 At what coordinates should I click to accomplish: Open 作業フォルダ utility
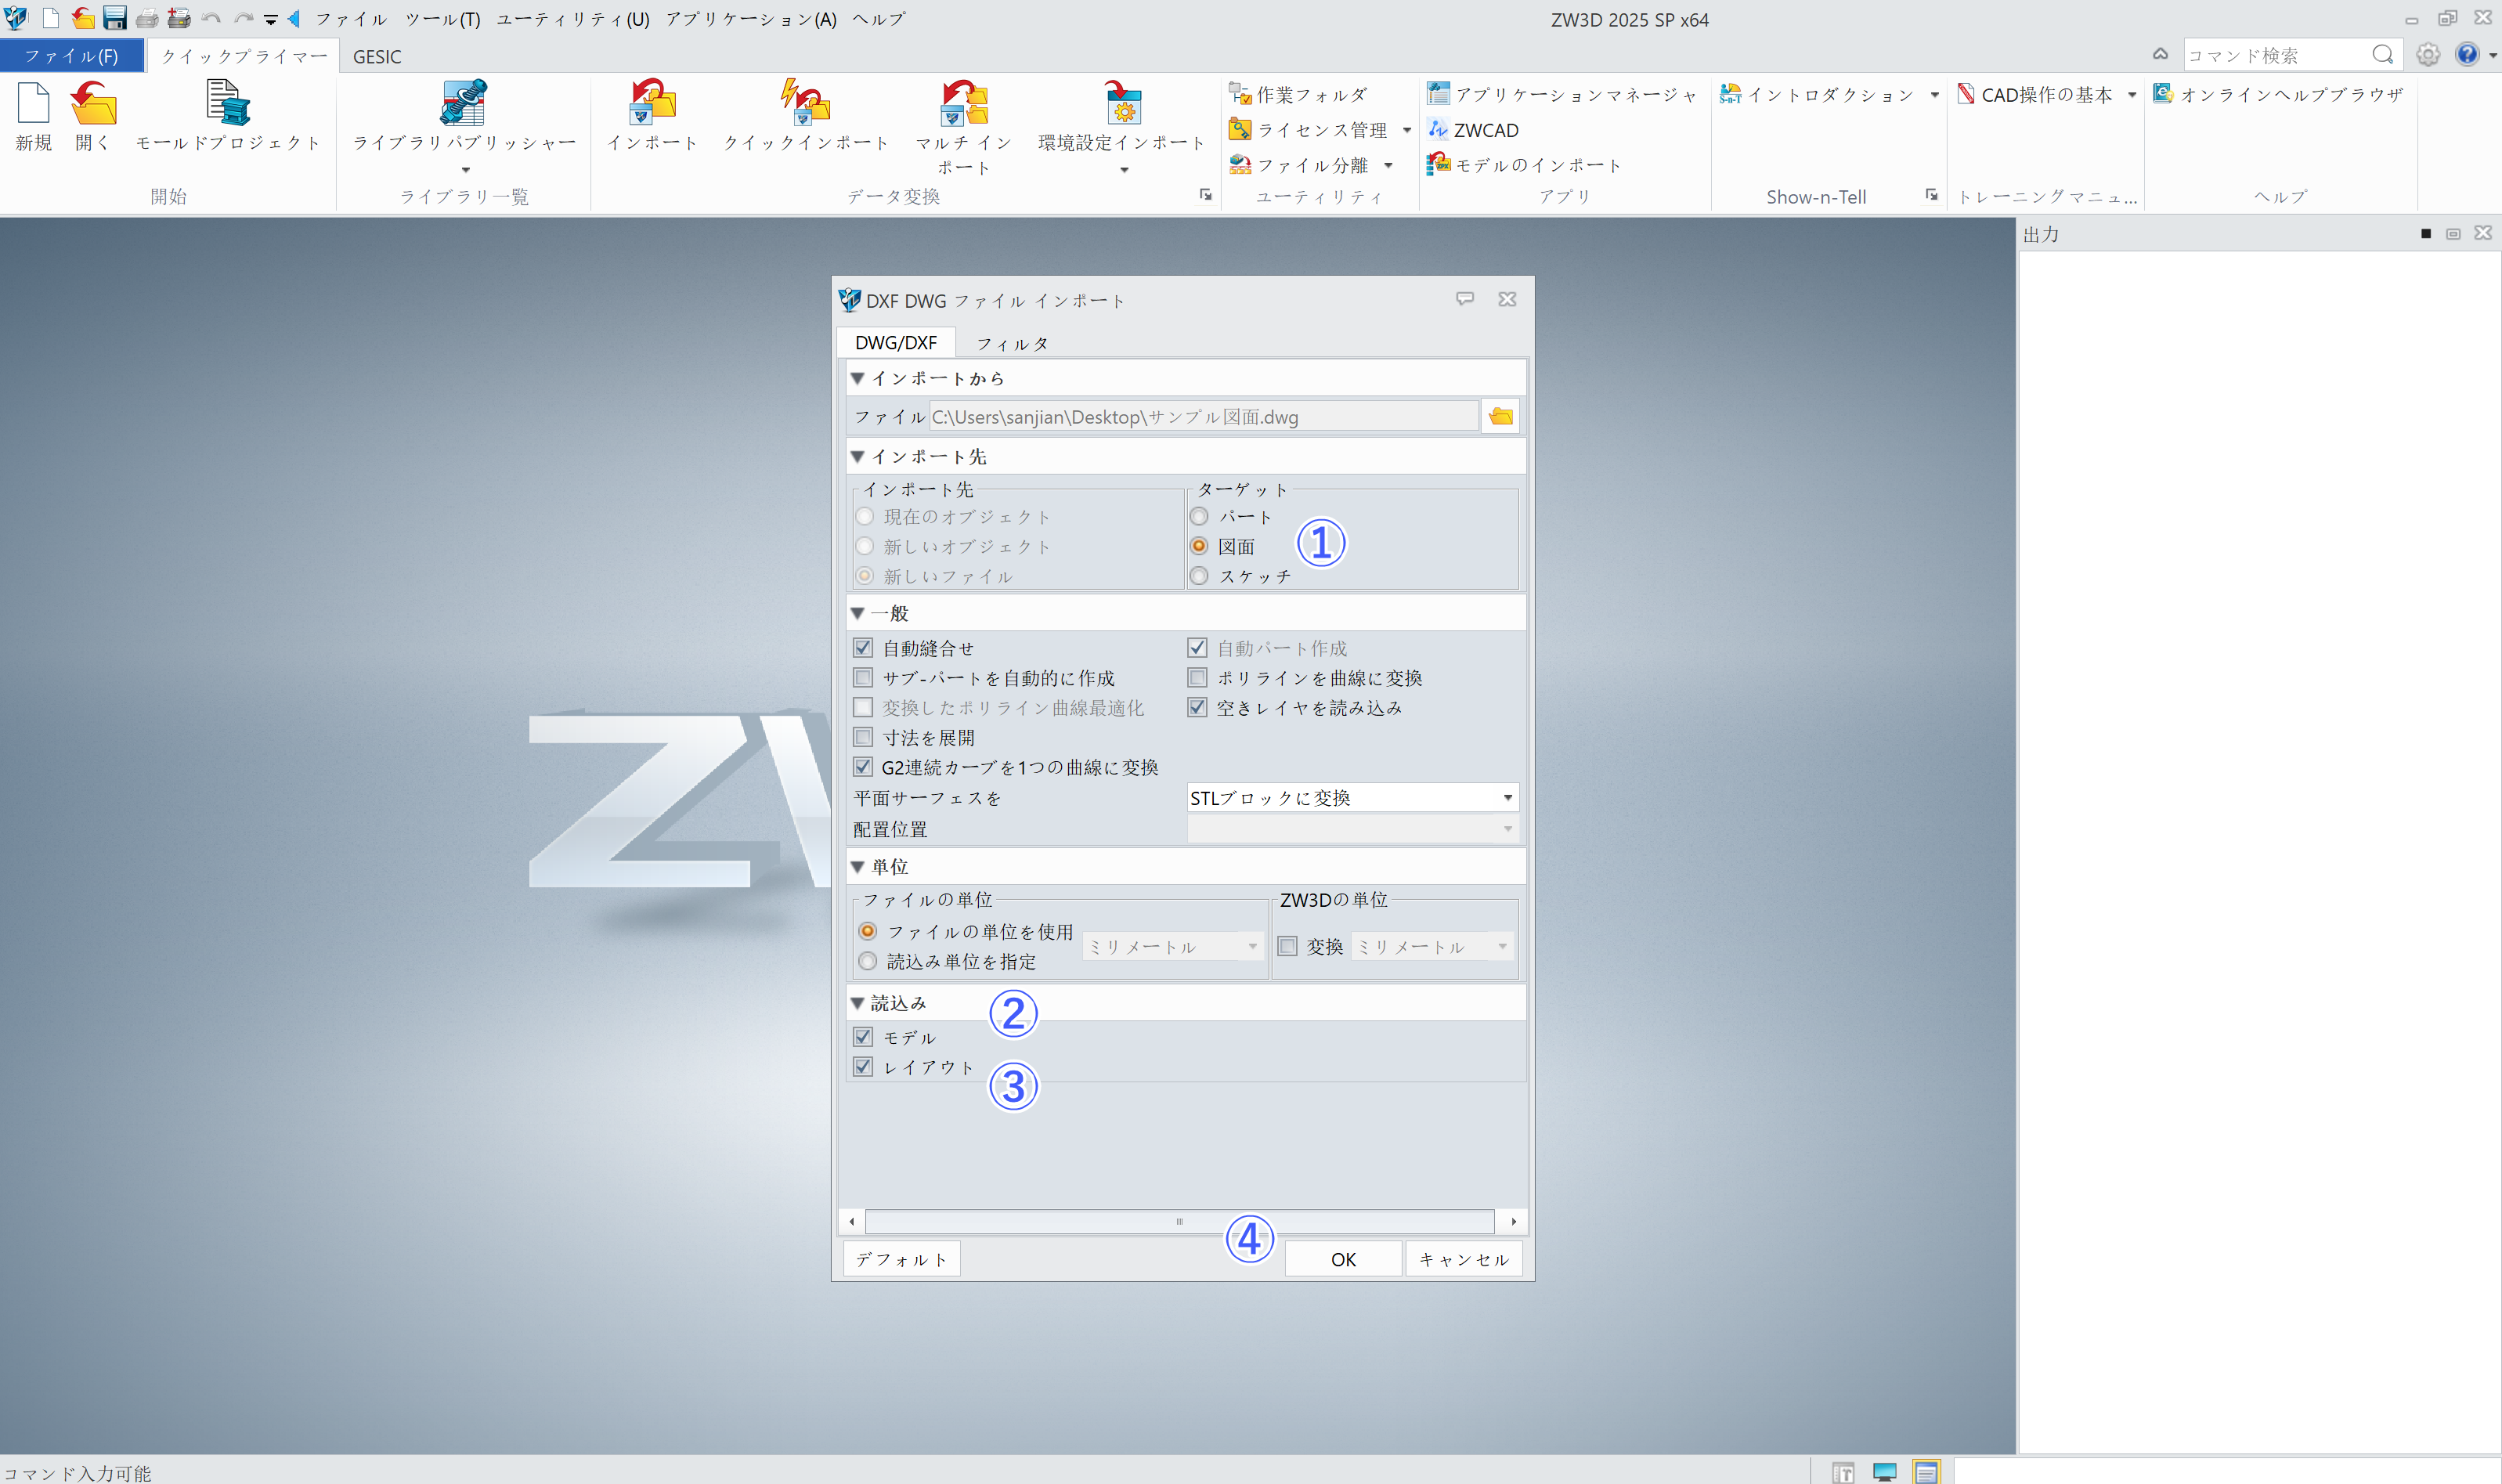(1298, 94)
